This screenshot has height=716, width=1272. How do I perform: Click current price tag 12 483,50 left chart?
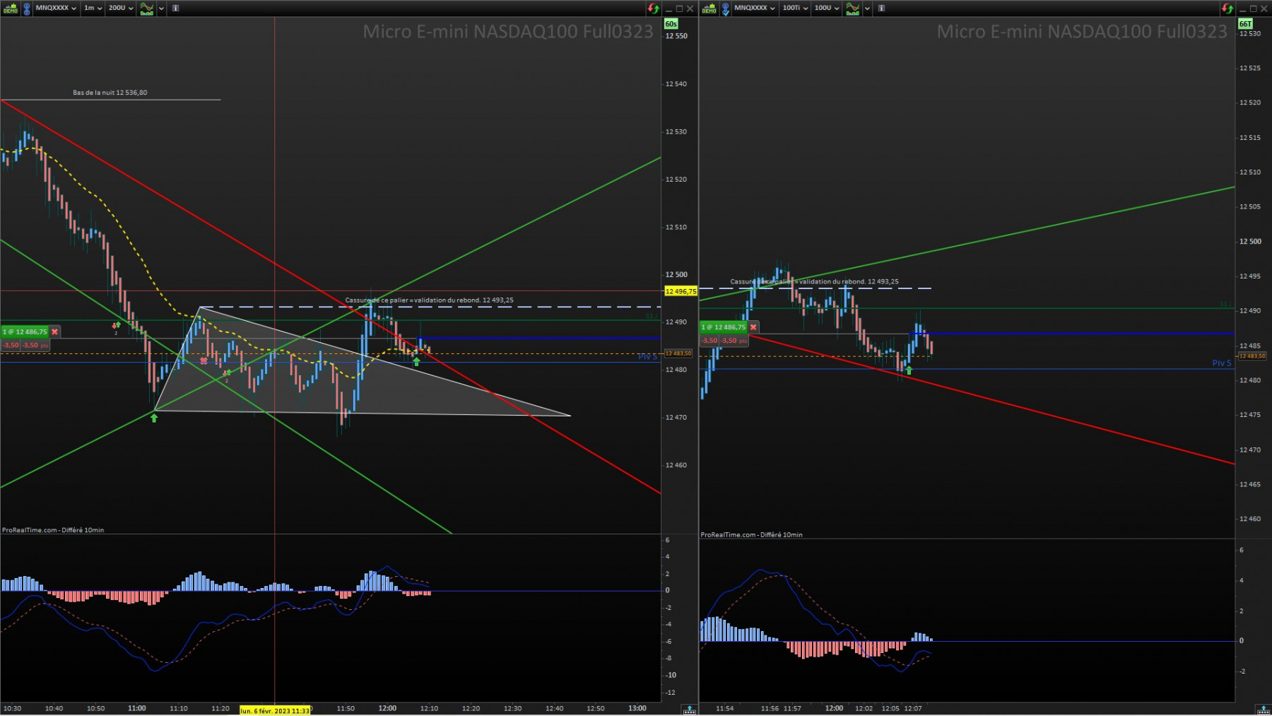tap(678, 353)
